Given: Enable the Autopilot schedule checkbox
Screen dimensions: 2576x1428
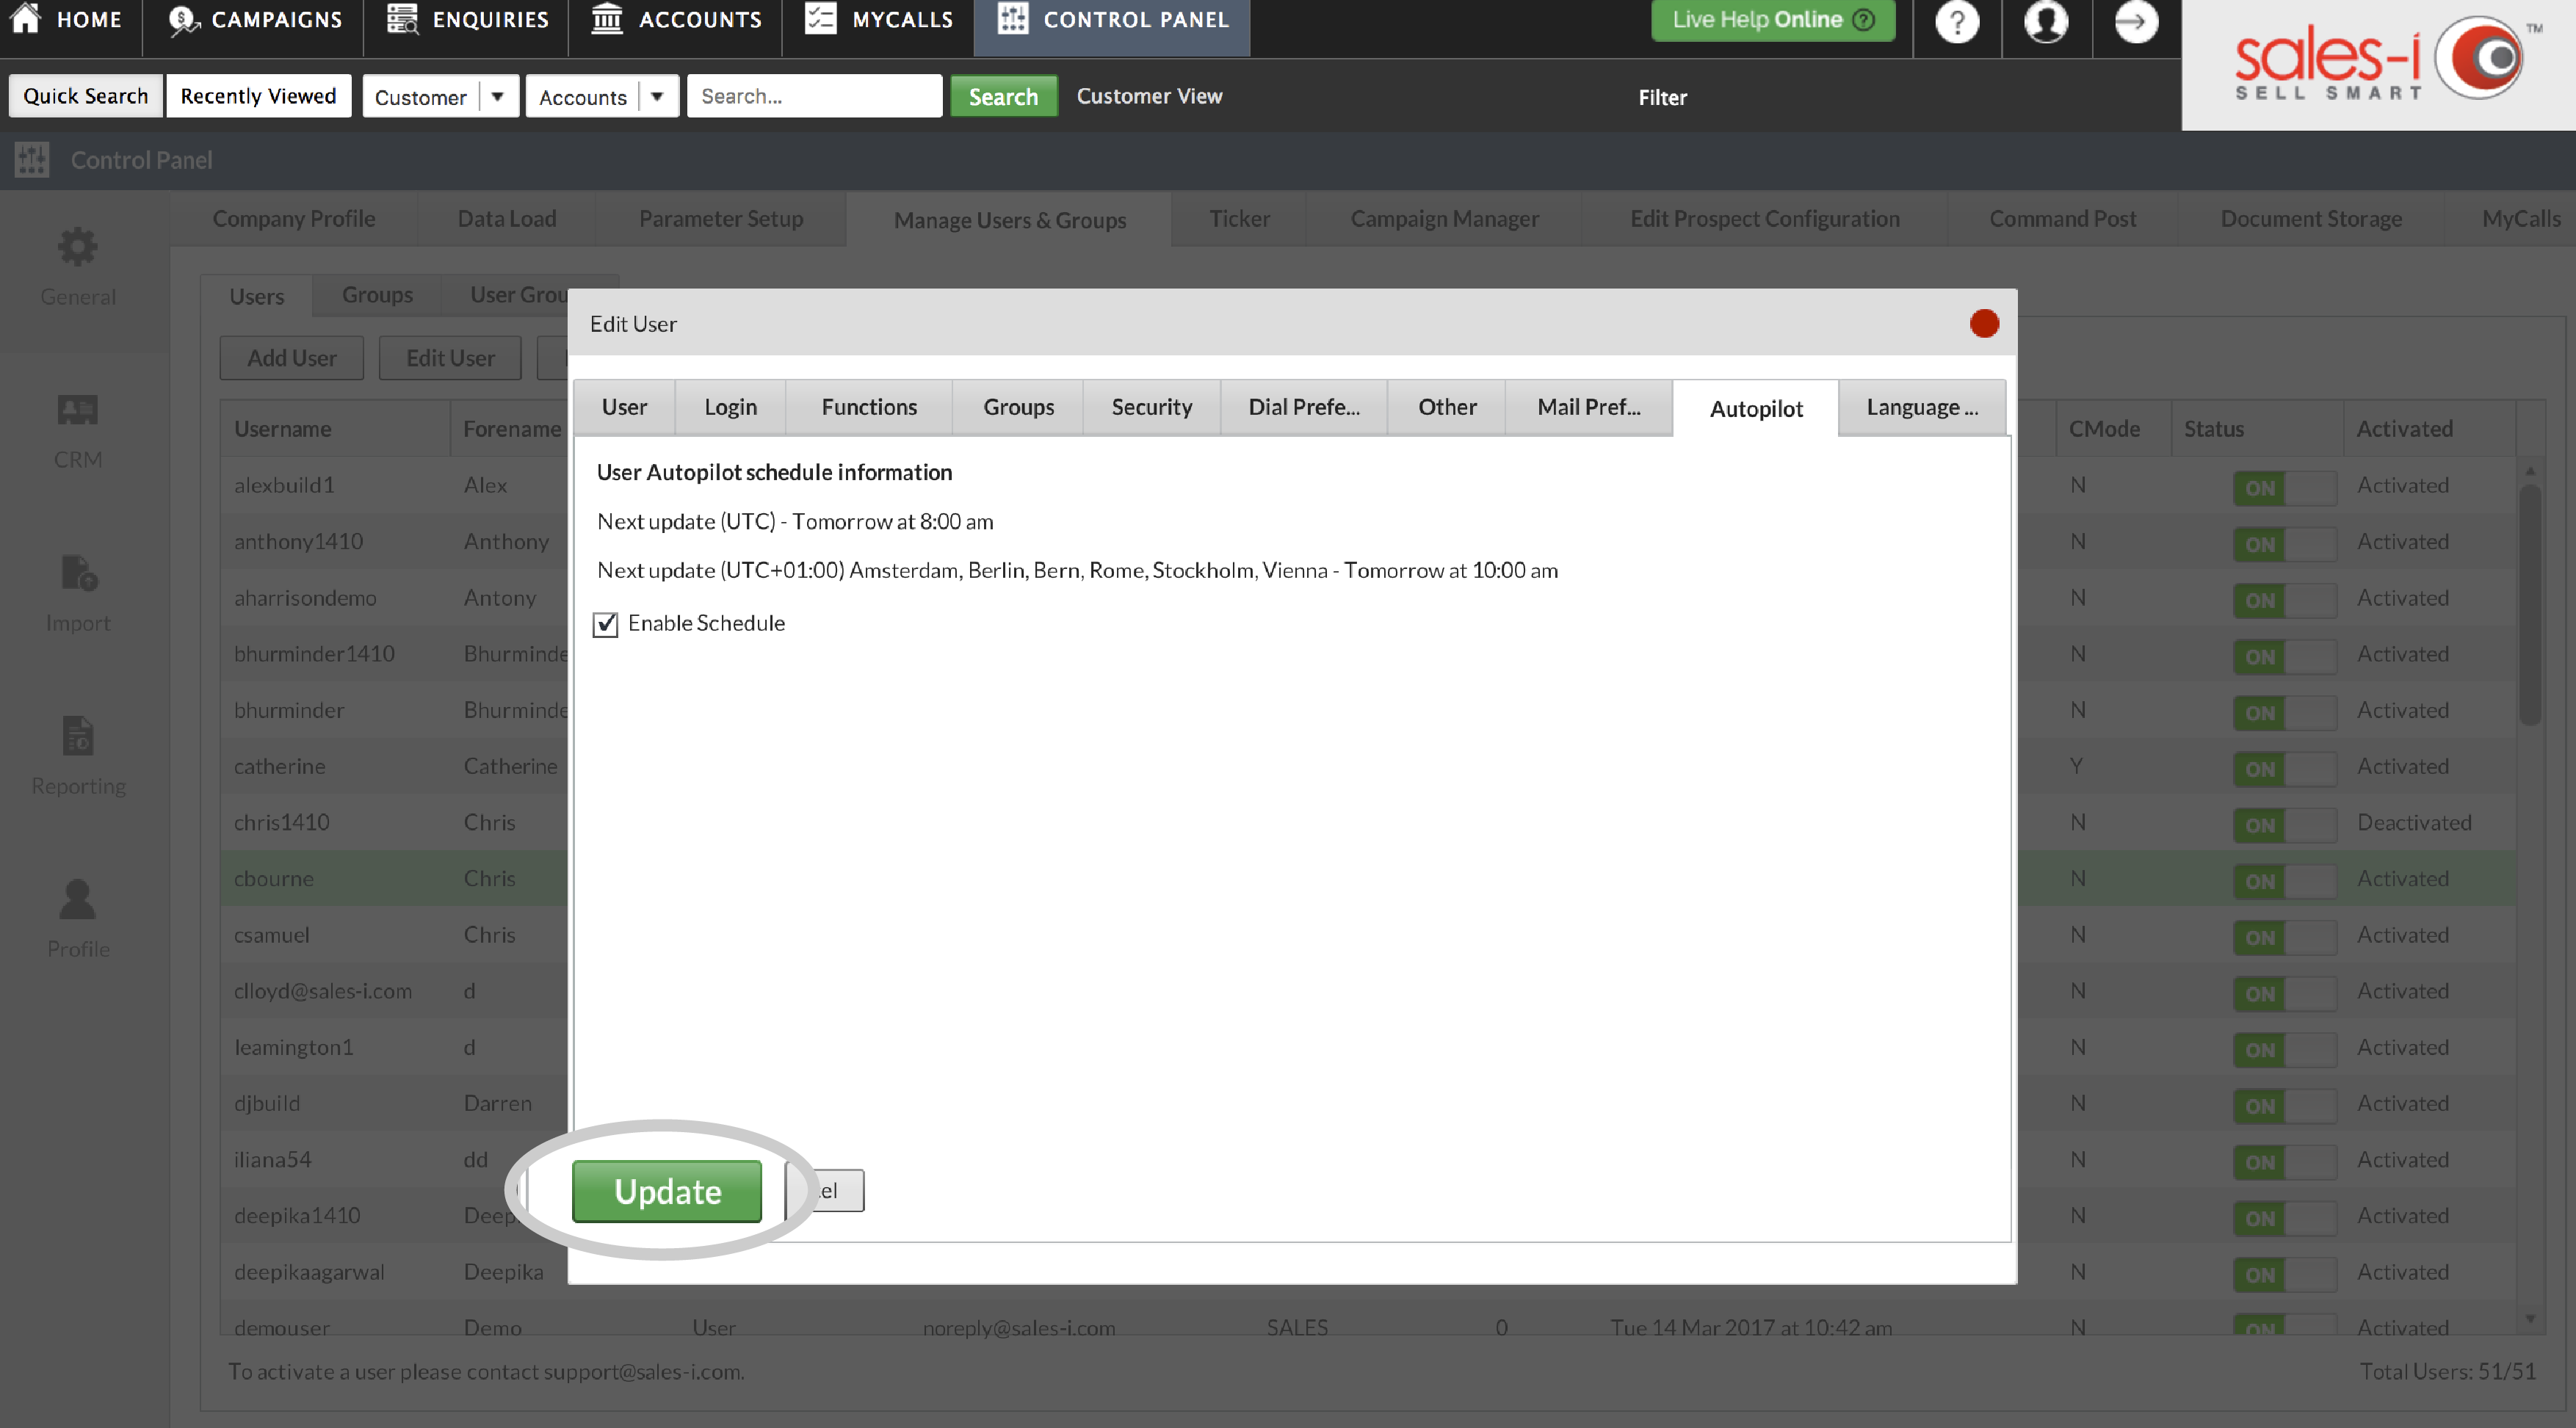Looking at the screenshot, I should [x=607, y=623].
